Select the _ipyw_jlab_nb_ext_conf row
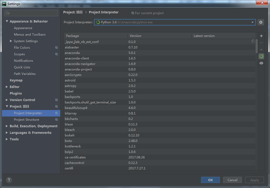270x188 pixels. coord(160,42)
